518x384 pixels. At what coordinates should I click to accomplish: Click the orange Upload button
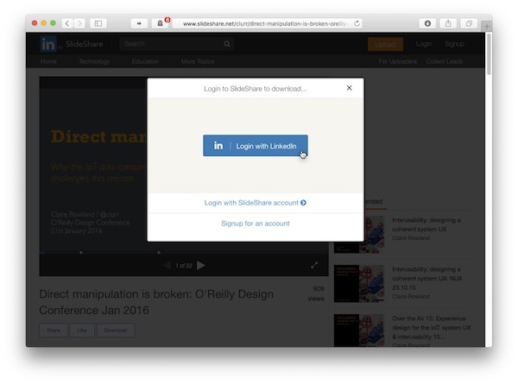pos(385,44)
